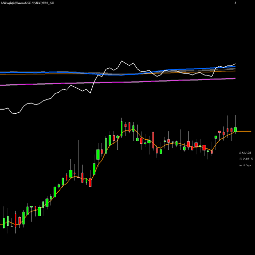Click the highest peak of the white line
Viewport: 255px width, 255px height.
pos(122,61)
